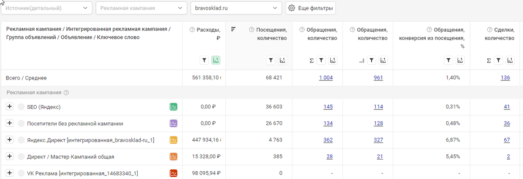Viewport: 523px width, 179px height.
Task: Click 36 603 visits for SEO (Яндекс)
Action: (x=274, y=107)
